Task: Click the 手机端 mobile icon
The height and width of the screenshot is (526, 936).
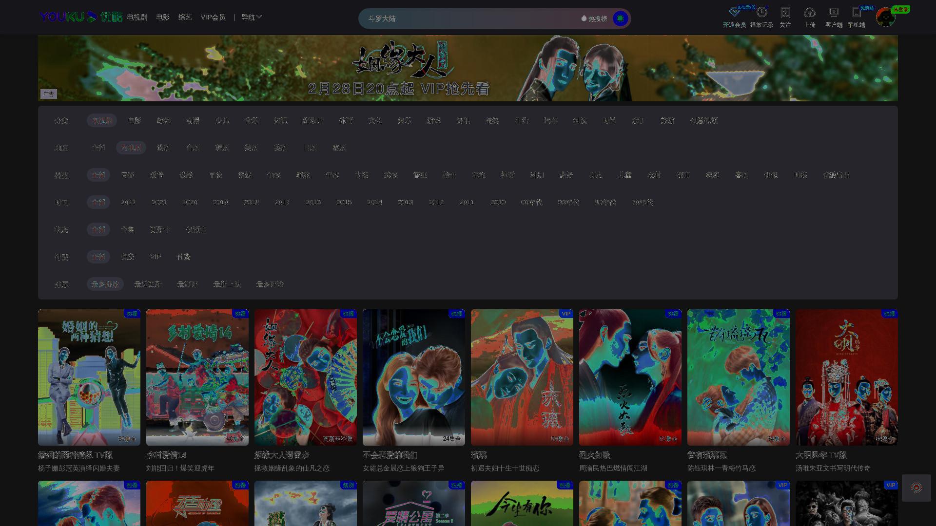Action: 856,12
